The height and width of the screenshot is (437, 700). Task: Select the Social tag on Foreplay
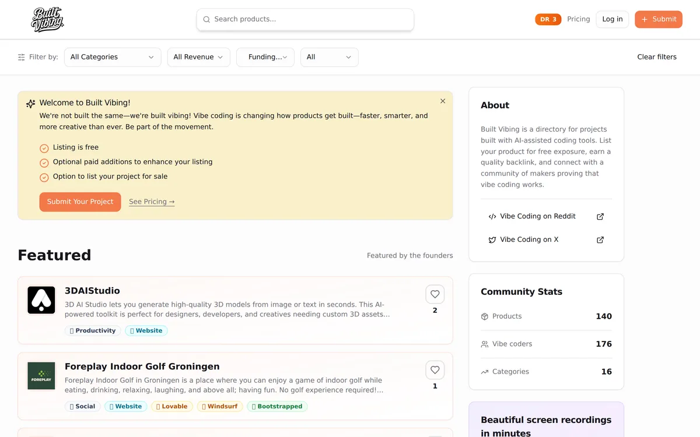tap(83, 406)
